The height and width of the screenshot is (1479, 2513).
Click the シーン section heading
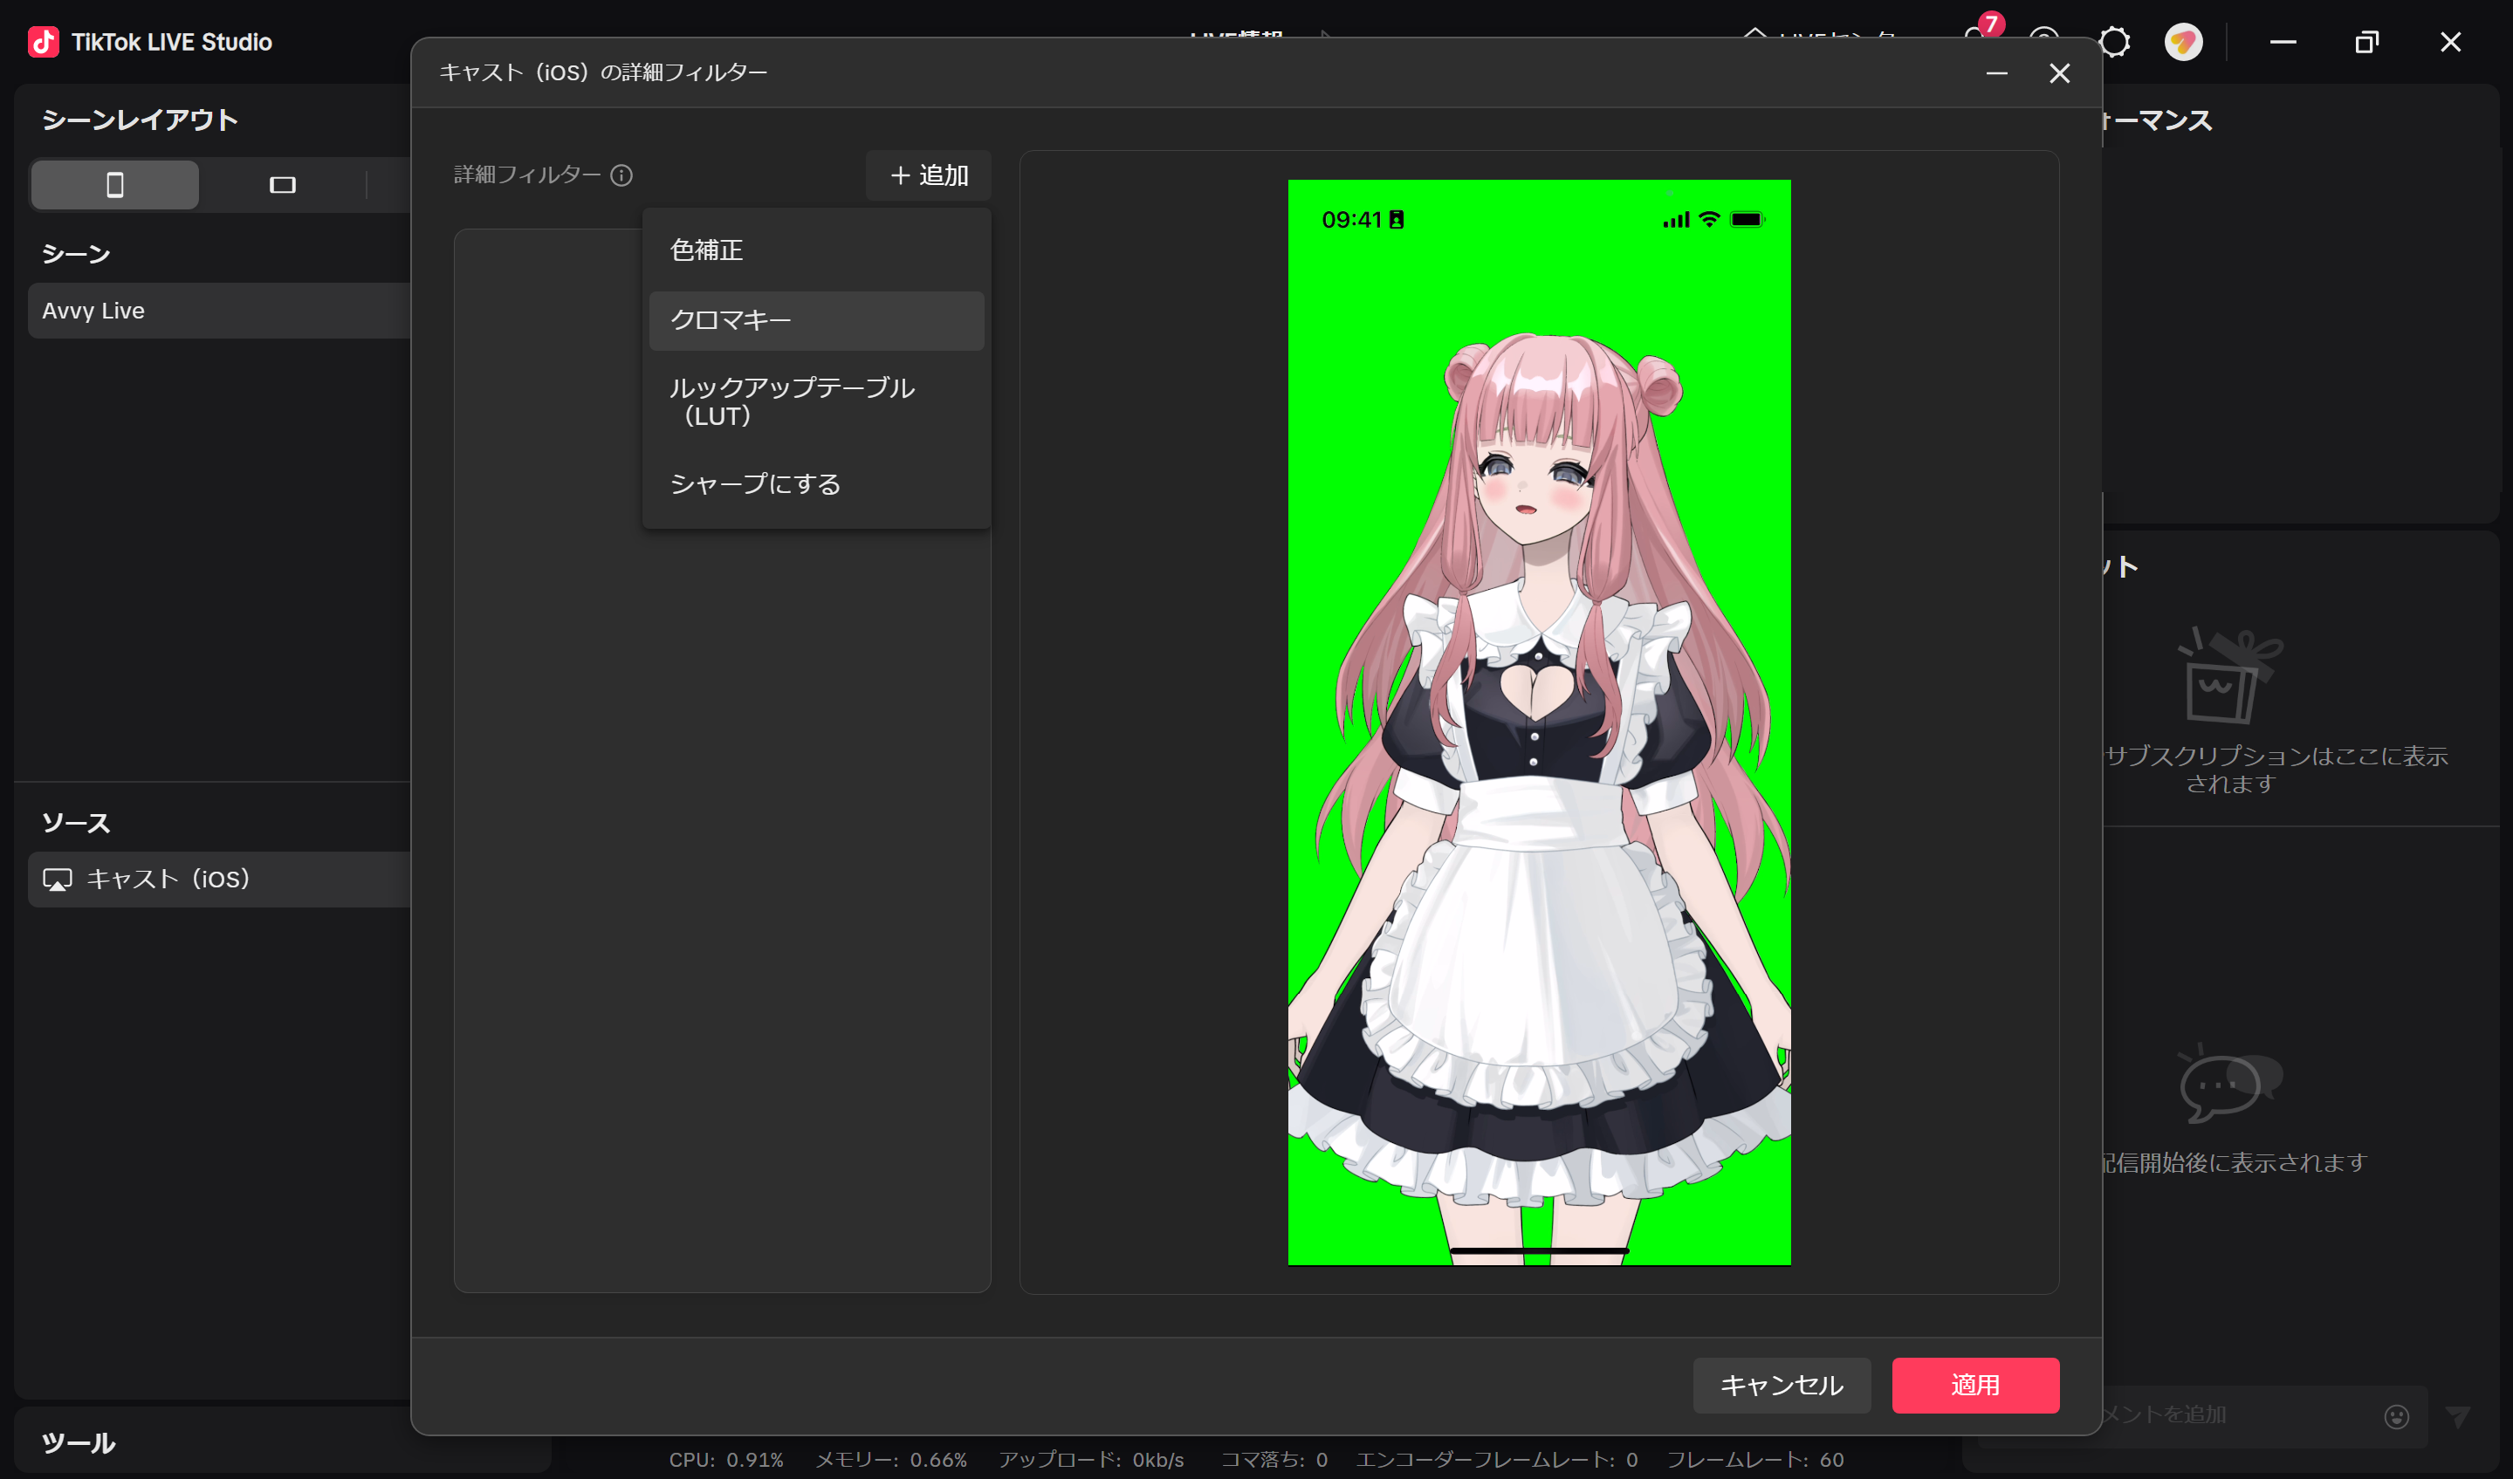(x=76, y=254)
